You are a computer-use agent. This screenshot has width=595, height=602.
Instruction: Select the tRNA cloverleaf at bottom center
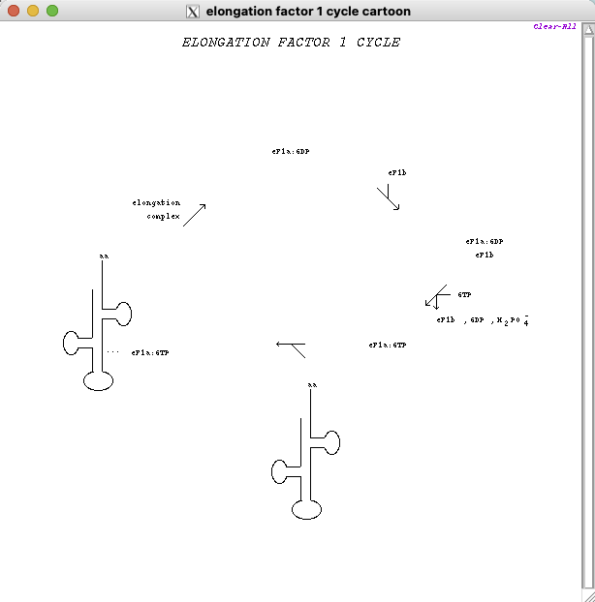coord(305,460)
